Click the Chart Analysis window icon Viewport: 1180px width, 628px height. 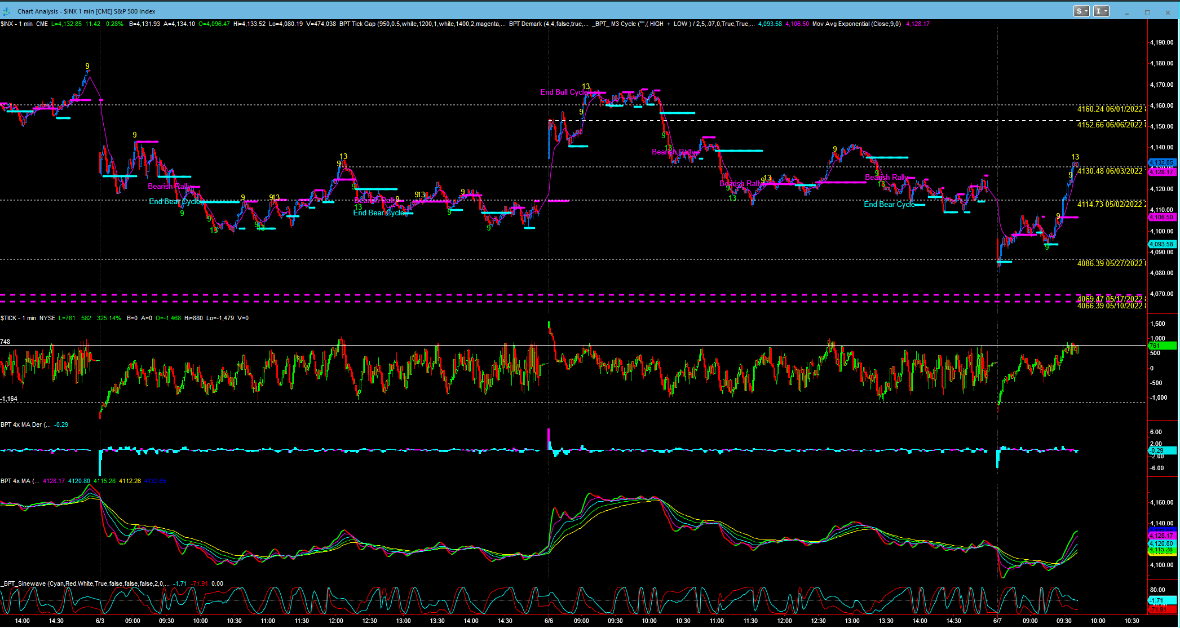click(6, 11)
